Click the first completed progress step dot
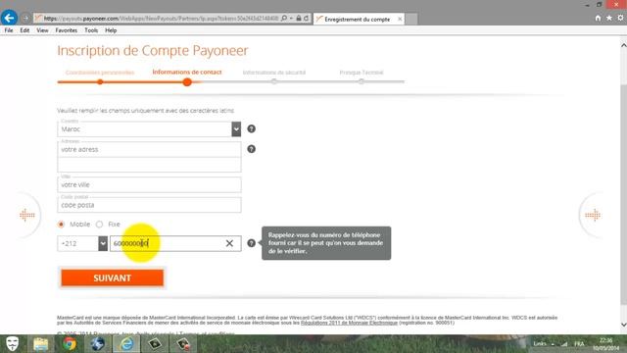 [x=100, y=82]
